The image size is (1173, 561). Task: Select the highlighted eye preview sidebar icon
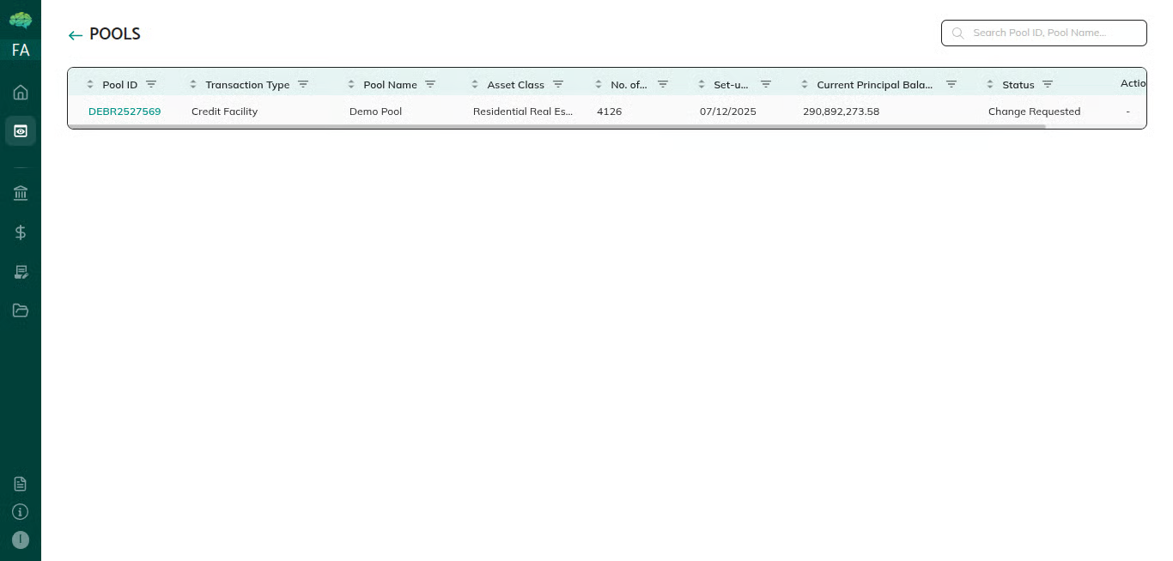(21, 131)
